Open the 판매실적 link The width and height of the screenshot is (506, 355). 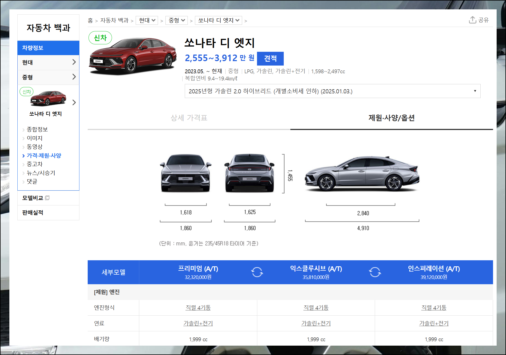tap(33, 212)
